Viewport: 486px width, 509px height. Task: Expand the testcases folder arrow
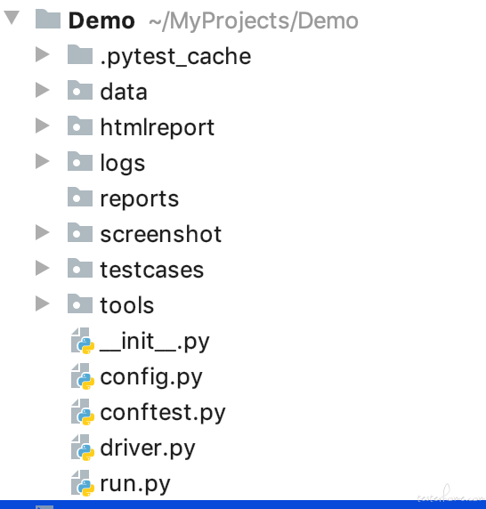43,268
